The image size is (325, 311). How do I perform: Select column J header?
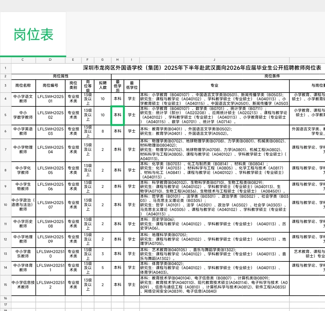click(x=214, y=60)
